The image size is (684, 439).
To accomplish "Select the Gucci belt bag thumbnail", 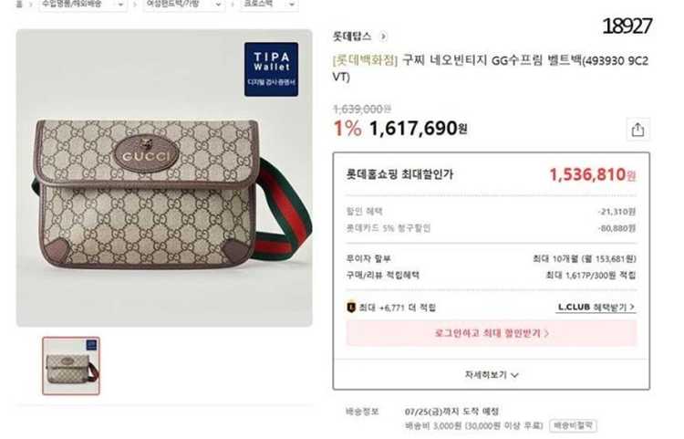I will (71, 366).
